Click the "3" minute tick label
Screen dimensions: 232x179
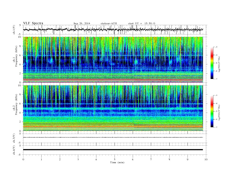click(x=78, y=159)
